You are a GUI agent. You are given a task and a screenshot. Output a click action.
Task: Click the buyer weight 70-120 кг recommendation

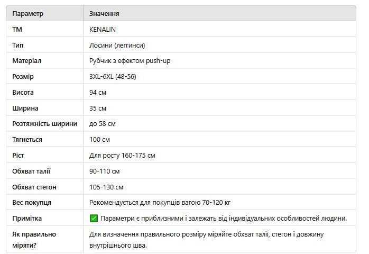[160, 203]
